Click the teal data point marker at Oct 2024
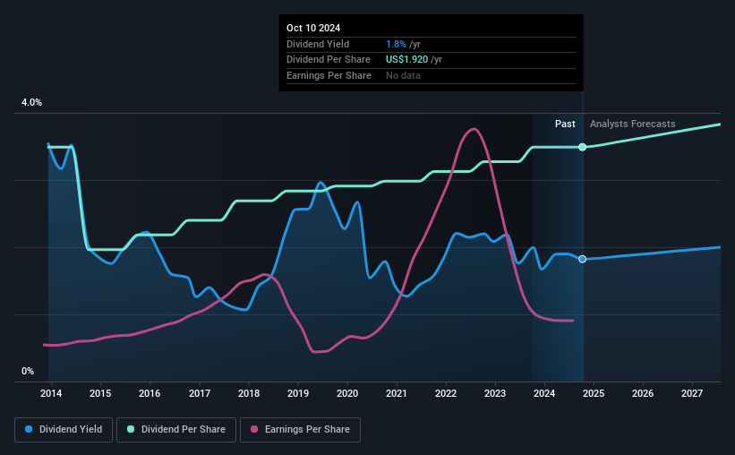 pyautogui.click(x=582, y=147)
